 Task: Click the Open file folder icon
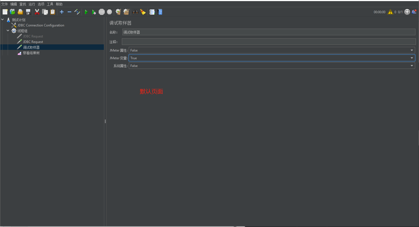click(x=20, y=12)
